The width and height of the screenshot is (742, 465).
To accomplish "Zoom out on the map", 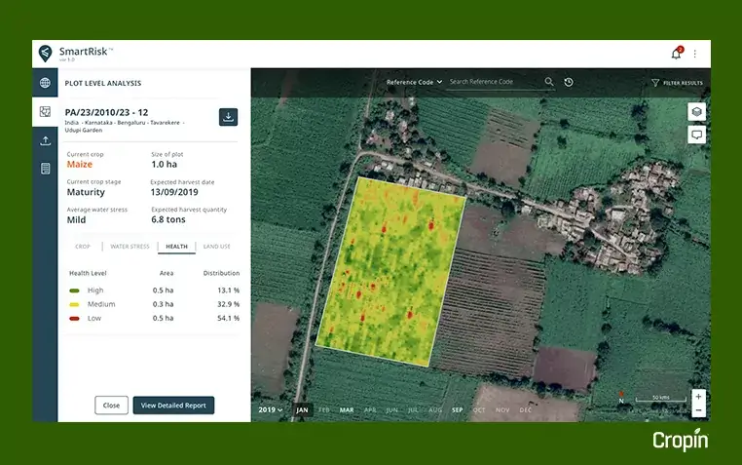I will coord(698,410).
